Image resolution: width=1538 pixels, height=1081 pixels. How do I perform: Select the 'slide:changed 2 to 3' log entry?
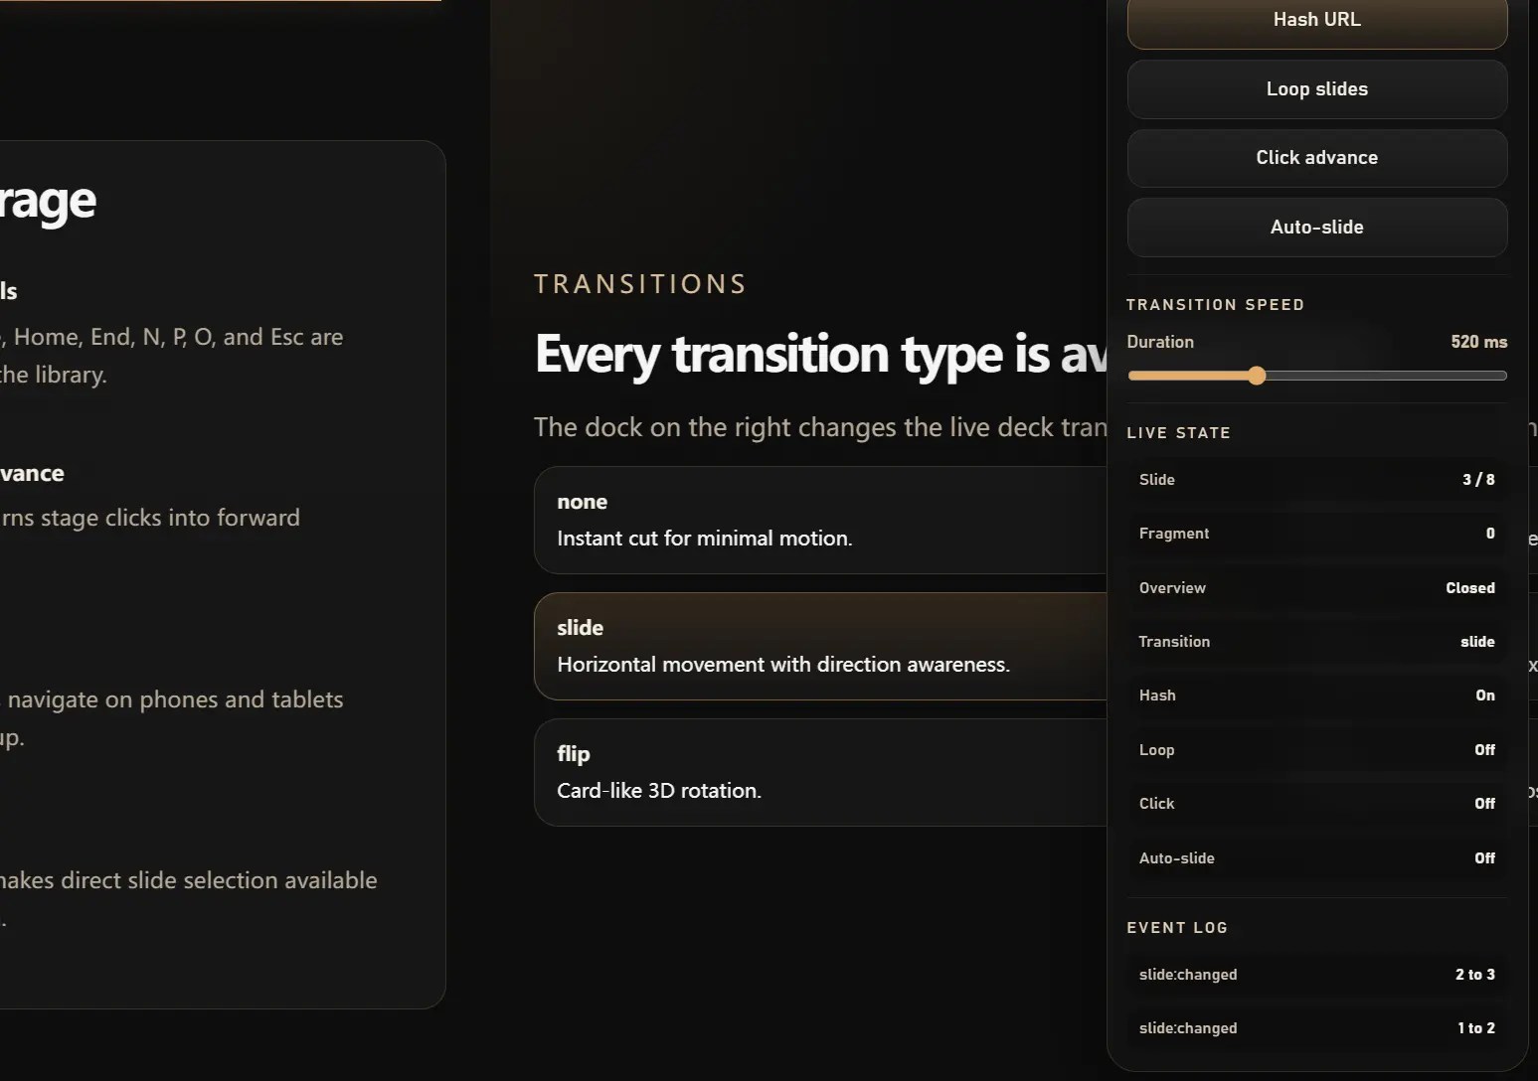click(1316, 975)
